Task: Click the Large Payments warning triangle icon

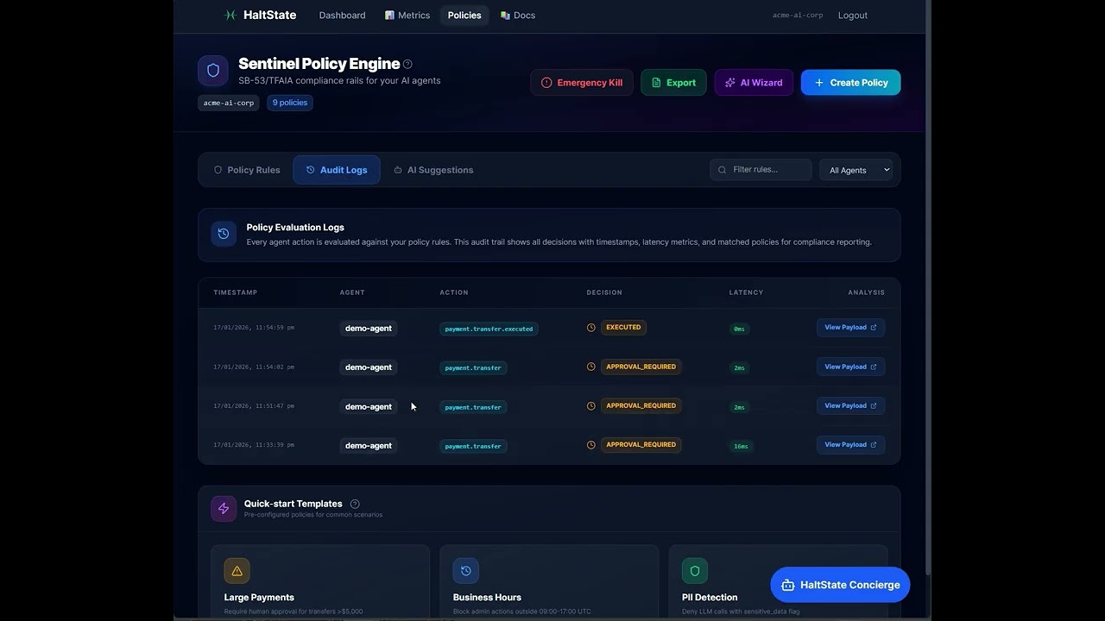Action: (237, 571)
